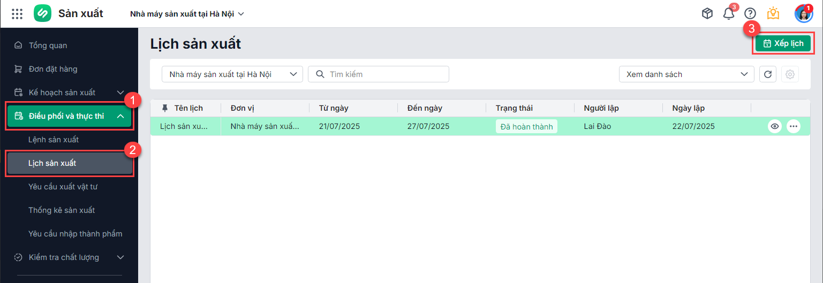
Task: Open notifications bell
Action: pyautogui.click(x=729, y=14)
